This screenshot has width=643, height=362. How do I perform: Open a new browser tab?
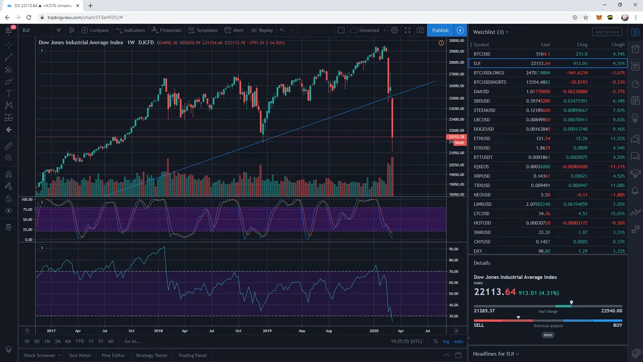[x=90, y=6]
